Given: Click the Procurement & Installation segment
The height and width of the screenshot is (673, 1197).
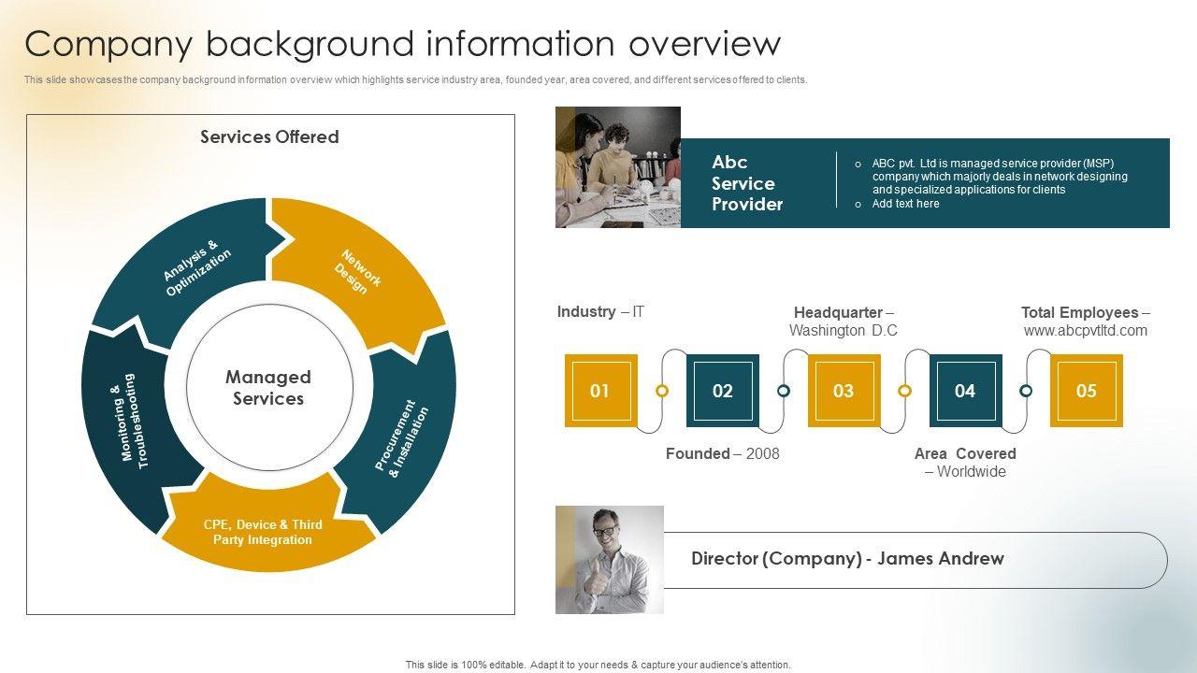Looking at the screenshot, I should (x=402, y=439).
